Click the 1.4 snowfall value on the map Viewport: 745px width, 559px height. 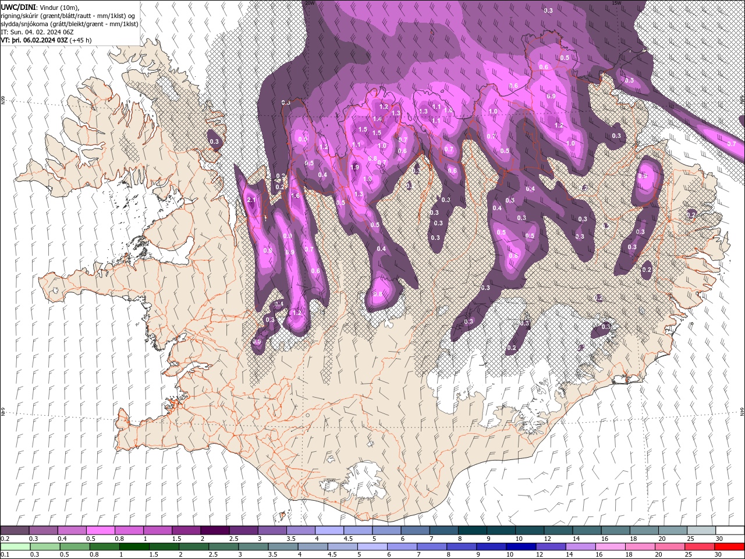377,119
